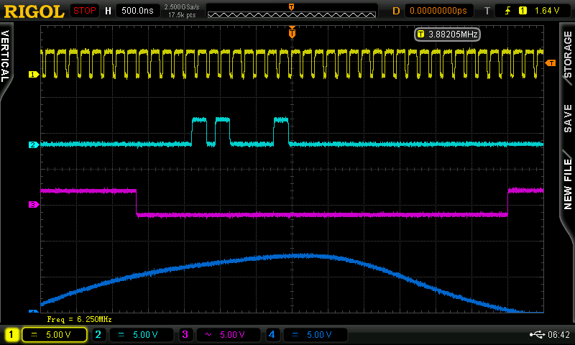Select the 1.64 V trigger level value
575x345 pixels.
click(547, 11)
